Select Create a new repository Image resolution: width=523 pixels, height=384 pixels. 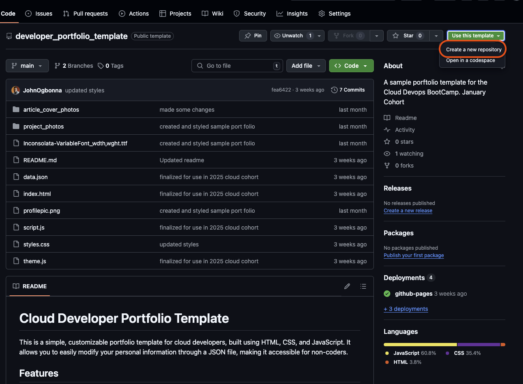point(474,49)
